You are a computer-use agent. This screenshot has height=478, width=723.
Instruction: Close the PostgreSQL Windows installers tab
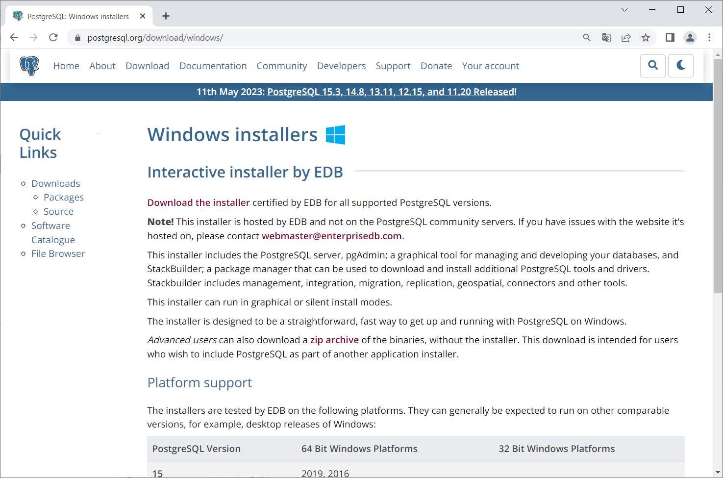143,16
